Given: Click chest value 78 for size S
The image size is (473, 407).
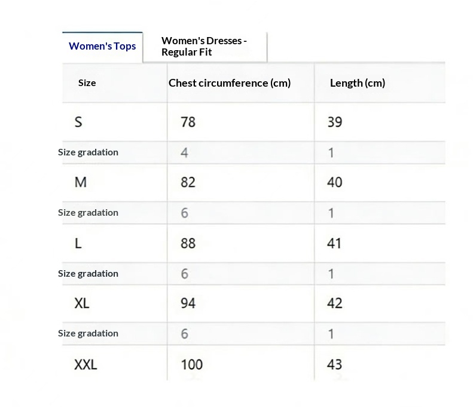Looking at the screenshot, I should 188,122.
